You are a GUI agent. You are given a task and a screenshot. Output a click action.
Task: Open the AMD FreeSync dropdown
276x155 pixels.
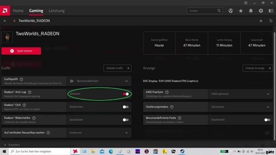pyautogui.click(x=241, y=94)
